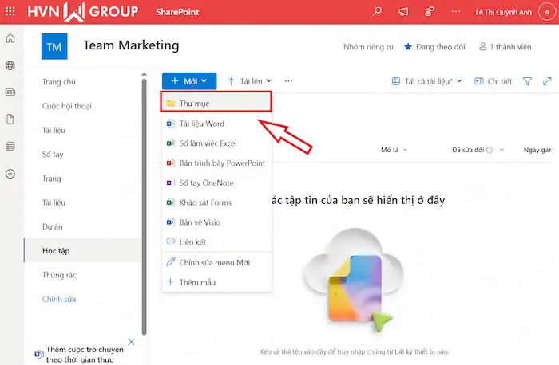Expand the 'Mới' new item dropdown
Viewport: 559px width, 365px height.
click(188, 81)
